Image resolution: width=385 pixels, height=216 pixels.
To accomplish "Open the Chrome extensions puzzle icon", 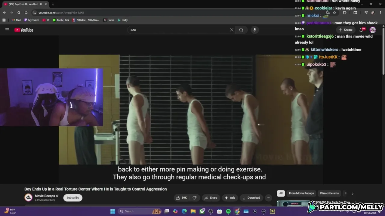I will [345, 13].
